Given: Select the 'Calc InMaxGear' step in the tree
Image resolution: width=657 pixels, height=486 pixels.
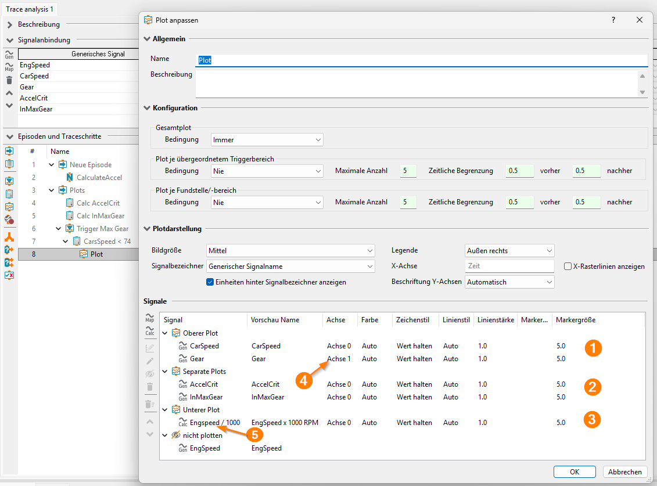Looking at the screenshot, I should tap(100, 216).
